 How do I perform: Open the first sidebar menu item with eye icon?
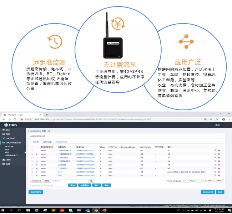coord(6,130)
